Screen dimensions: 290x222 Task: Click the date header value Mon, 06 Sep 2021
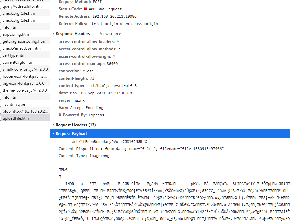point(102,93)
